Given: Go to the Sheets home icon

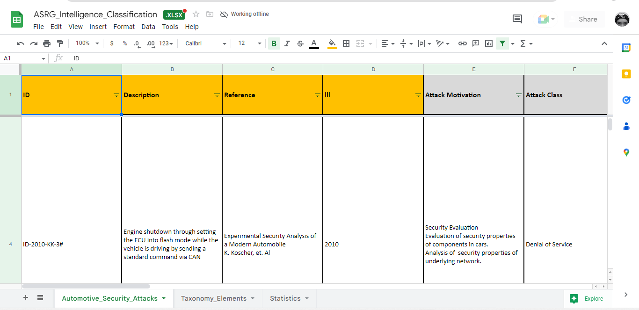Looking at the screenshot, I should pos(17,20).
